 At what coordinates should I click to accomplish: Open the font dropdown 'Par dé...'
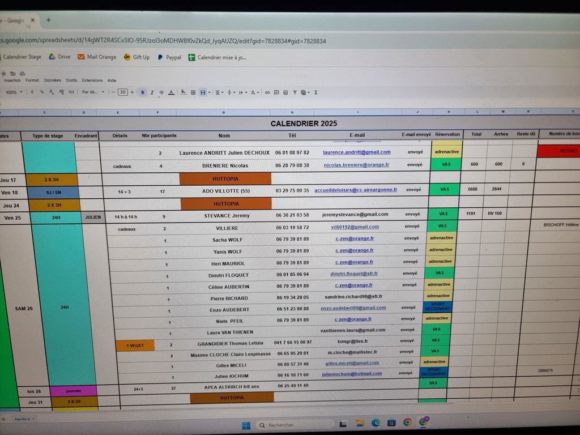pos(93,92)
